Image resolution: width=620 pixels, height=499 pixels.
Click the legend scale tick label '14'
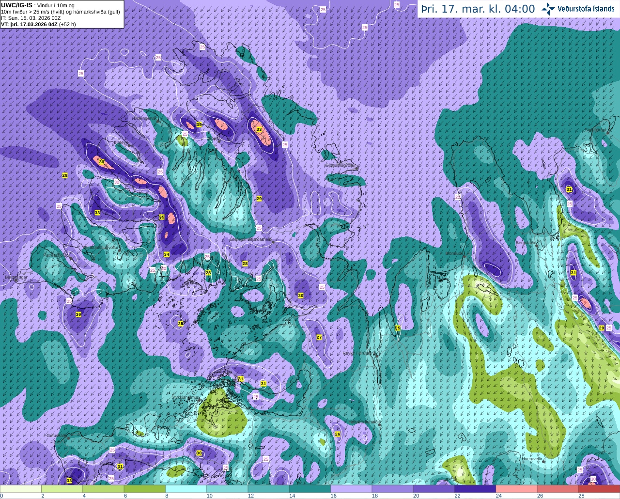click(x=292, y=496)
